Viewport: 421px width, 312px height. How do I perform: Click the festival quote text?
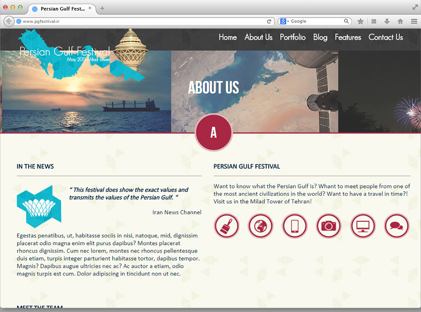point(129,193)
